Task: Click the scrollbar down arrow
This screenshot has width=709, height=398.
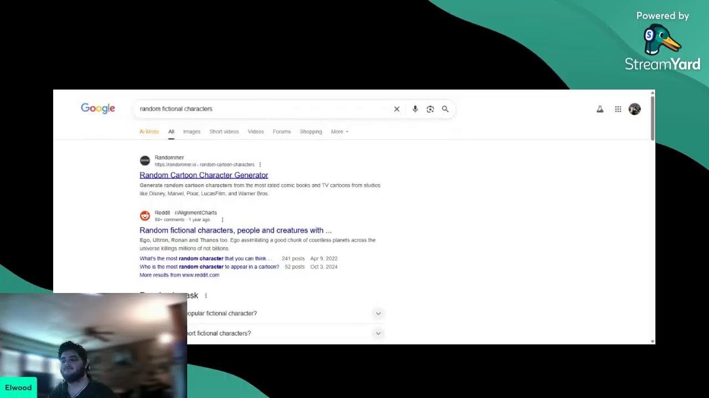Action: (653, 342)
